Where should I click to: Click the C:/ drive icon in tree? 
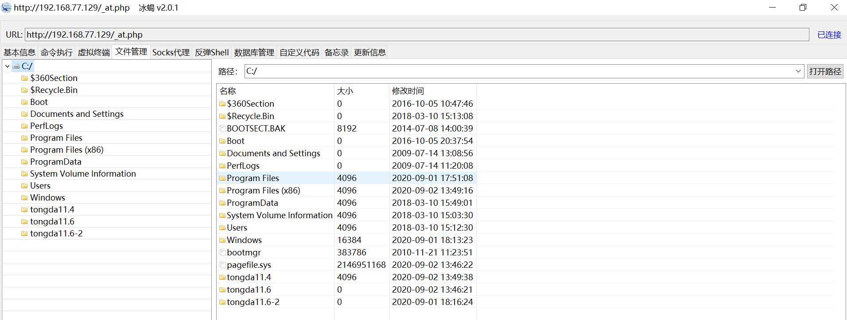click(x=16, y=66)
